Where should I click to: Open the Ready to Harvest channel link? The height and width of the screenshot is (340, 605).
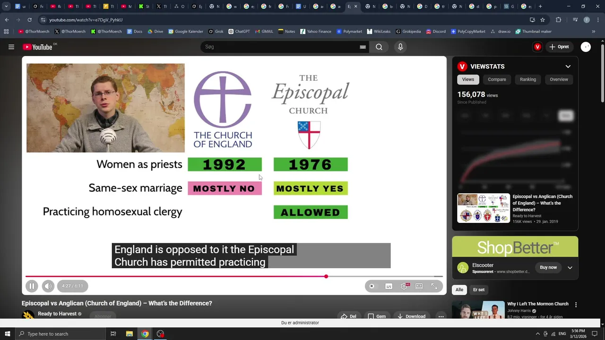tap(57, 314)
